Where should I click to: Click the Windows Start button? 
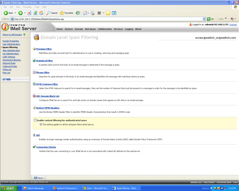coord(9,188)
